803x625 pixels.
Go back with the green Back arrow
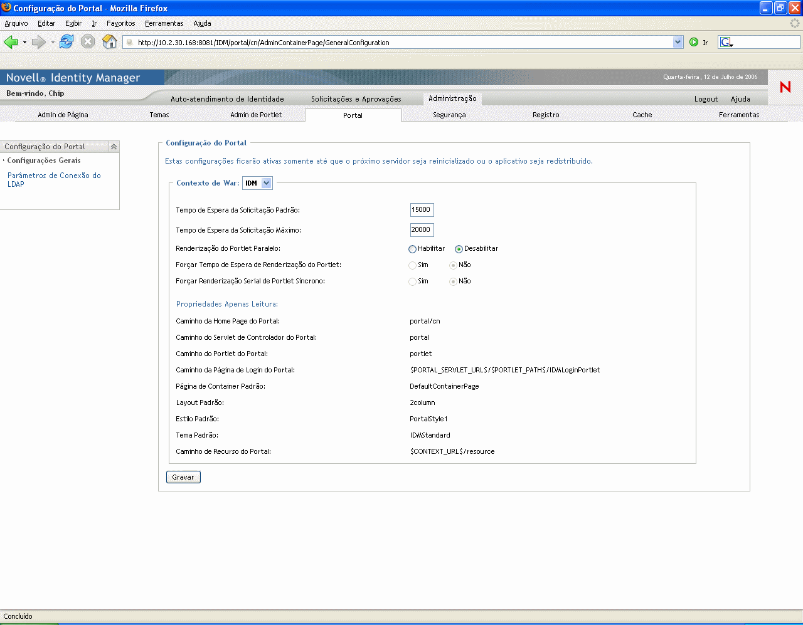click(11, 42)
